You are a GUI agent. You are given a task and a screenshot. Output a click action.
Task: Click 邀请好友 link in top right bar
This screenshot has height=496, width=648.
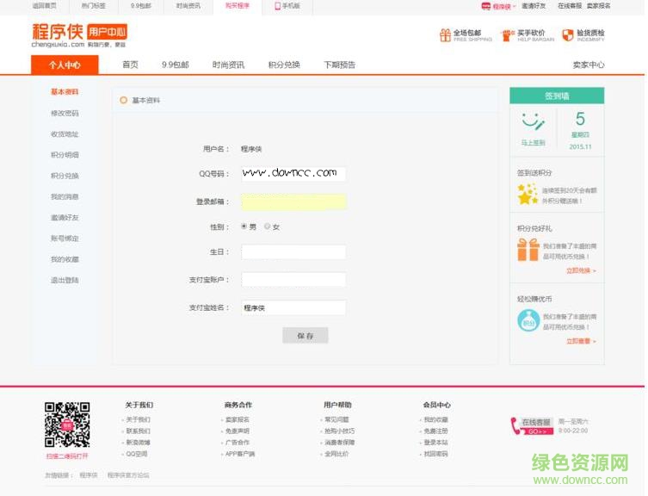(x=534, y=6)
